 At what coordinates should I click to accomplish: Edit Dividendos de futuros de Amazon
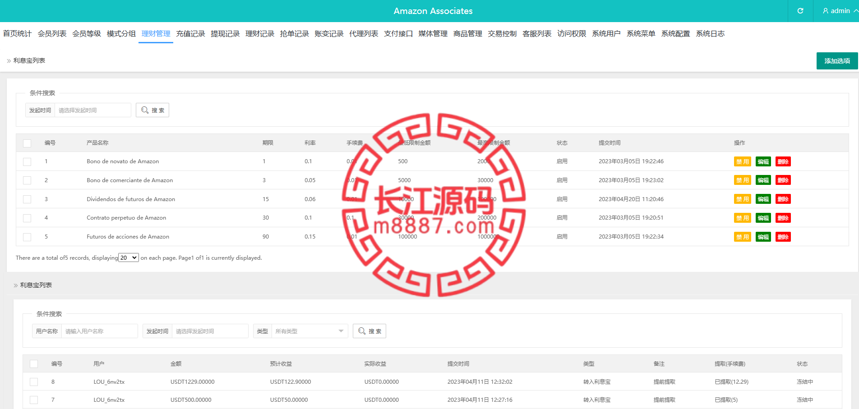[x=763, y=199]
